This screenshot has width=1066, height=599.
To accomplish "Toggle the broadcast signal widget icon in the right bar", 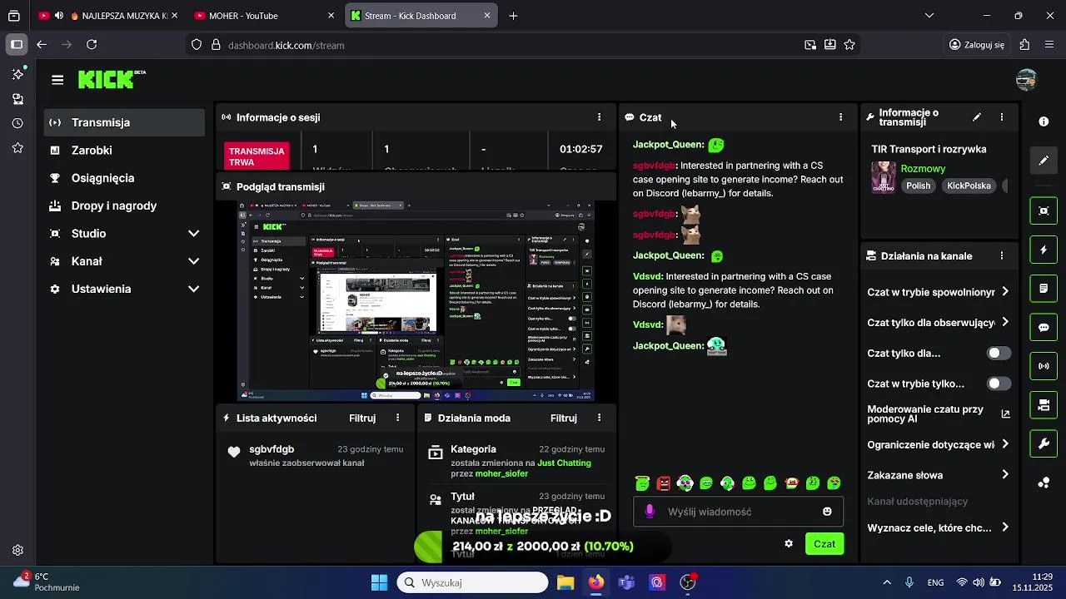I will click(x=1044, y=366).
